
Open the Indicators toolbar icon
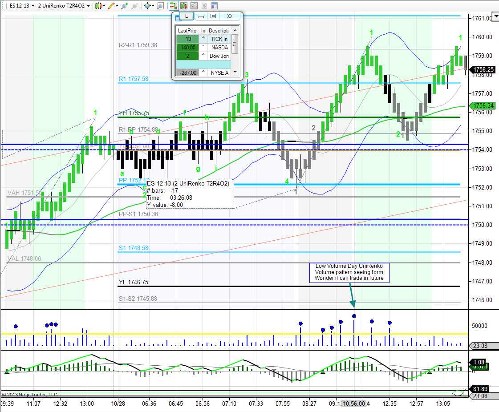[x=194, y=6]
